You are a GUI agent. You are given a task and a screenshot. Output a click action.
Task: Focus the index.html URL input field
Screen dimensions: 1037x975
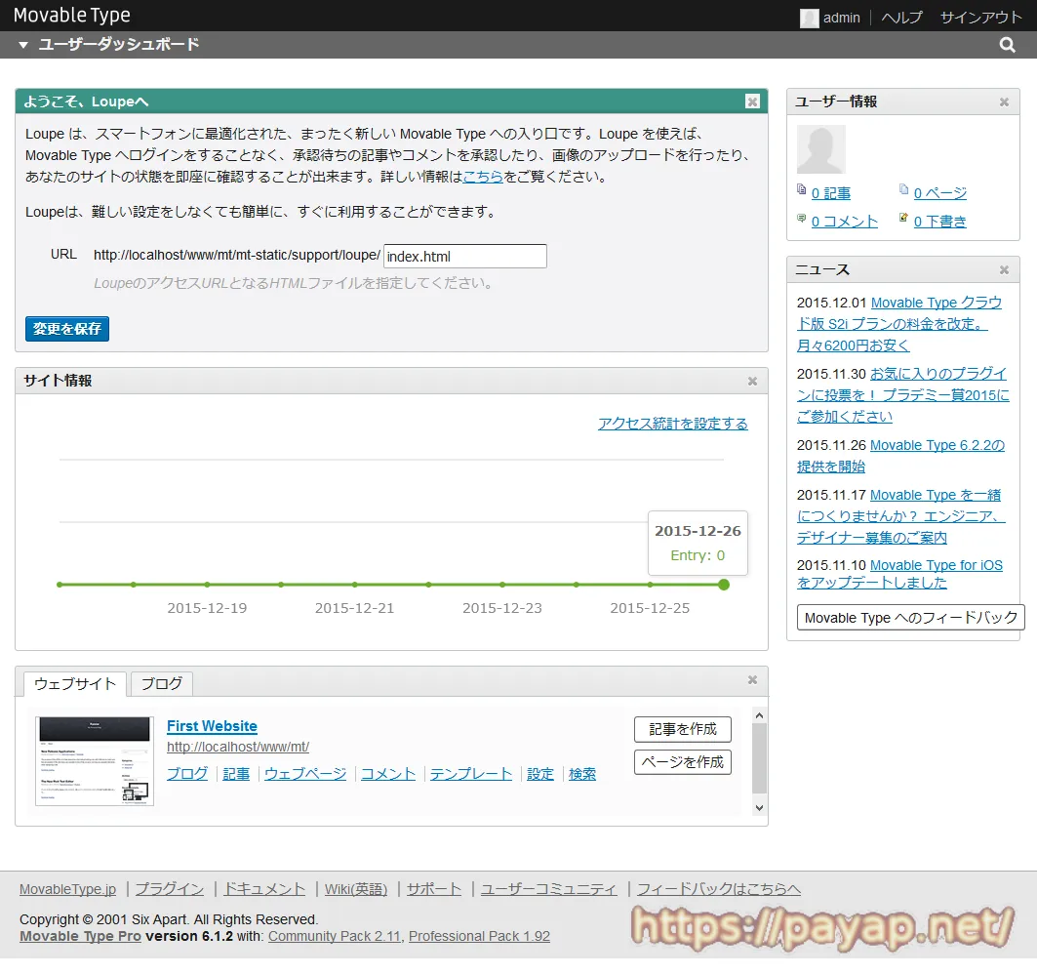465,256
